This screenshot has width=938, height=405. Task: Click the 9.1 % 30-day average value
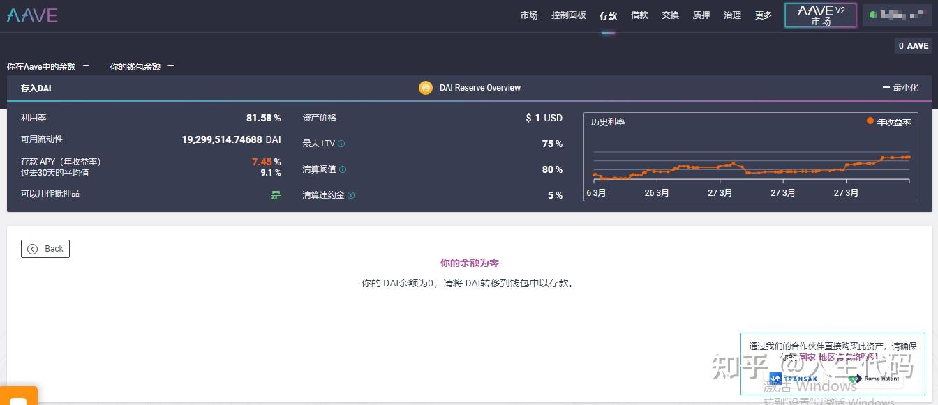coord(271,172)
